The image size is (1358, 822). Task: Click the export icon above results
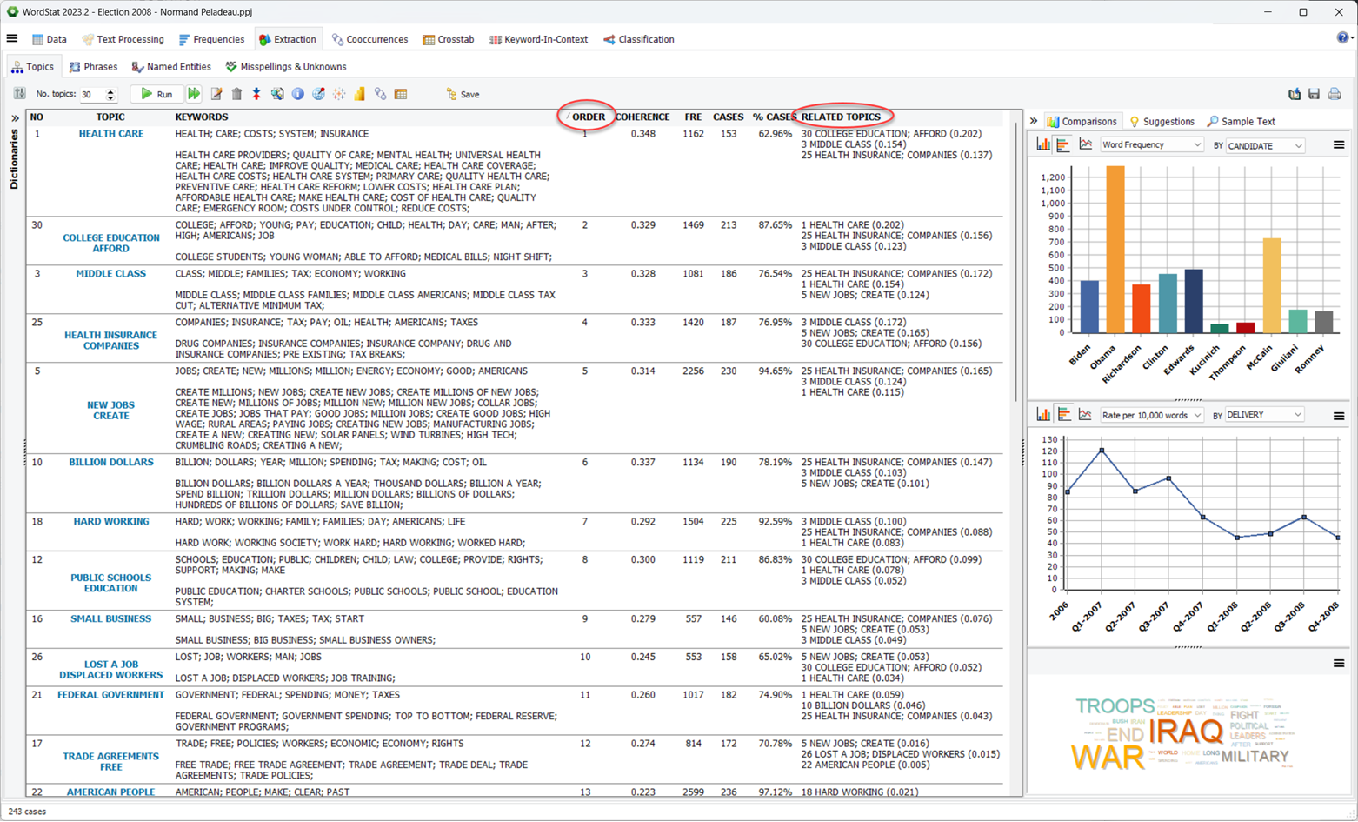click(1295, 94)
